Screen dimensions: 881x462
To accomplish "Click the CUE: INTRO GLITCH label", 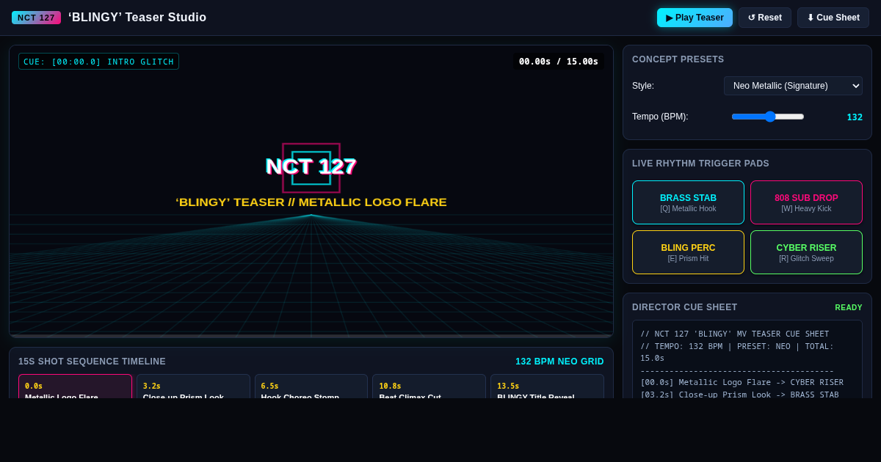I will [x=98, y=62].
